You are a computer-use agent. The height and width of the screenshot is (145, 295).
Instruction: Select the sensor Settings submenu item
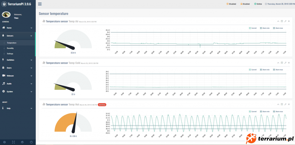(10, 54)
